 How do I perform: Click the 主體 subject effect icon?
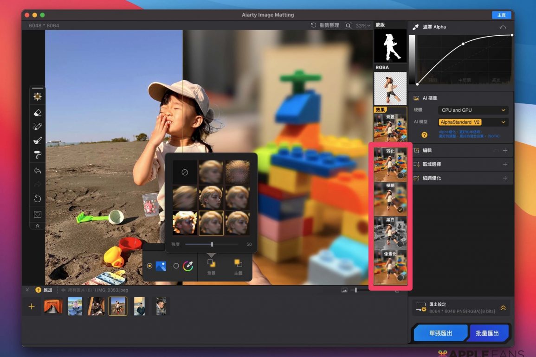(x=238, y=263)
